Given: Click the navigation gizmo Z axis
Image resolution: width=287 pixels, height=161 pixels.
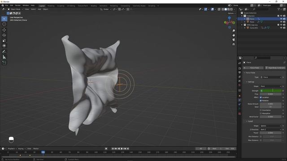Looking at the screenshot, I should [x=229, y=18].
